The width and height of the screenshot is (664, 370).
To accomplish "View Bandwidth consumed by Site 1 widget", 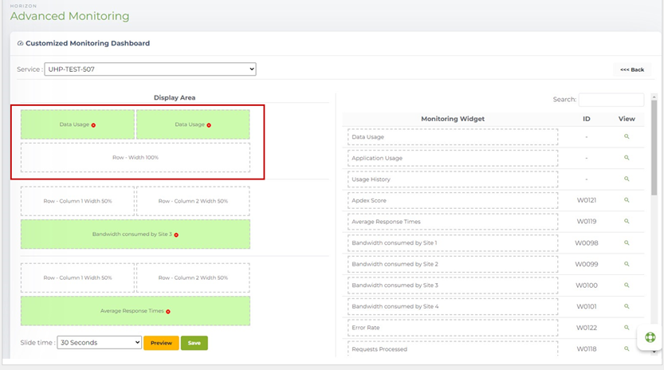I will pyautogui.click(x=627, y=242).
